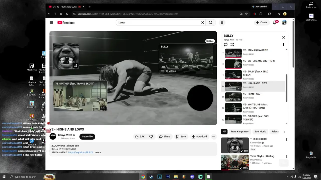Screen dimensions: 321x180
Task: Play YE - BULLY feat. CEELO GREEN
Action: tap(254, 74)
